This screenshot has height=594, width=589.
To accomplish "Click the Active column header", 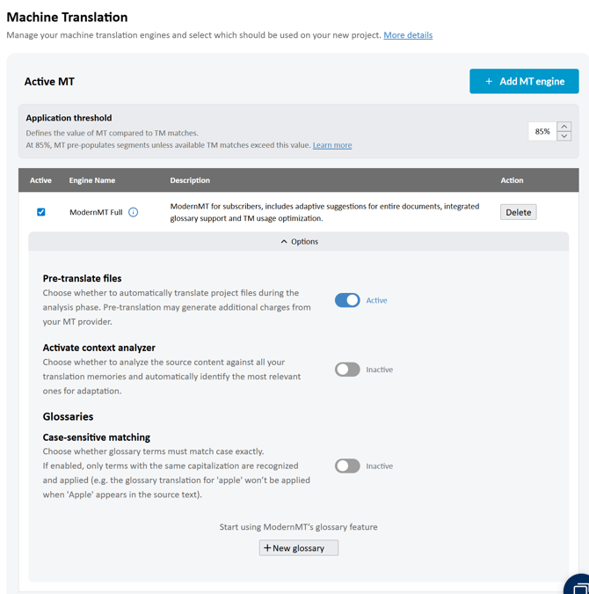I will click(x=40, y=180).
